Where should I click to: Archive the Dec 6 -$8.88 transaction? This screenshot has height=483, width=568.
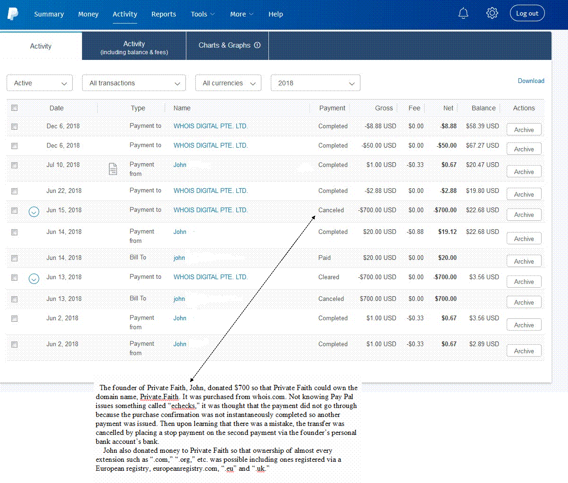[524, 130]
